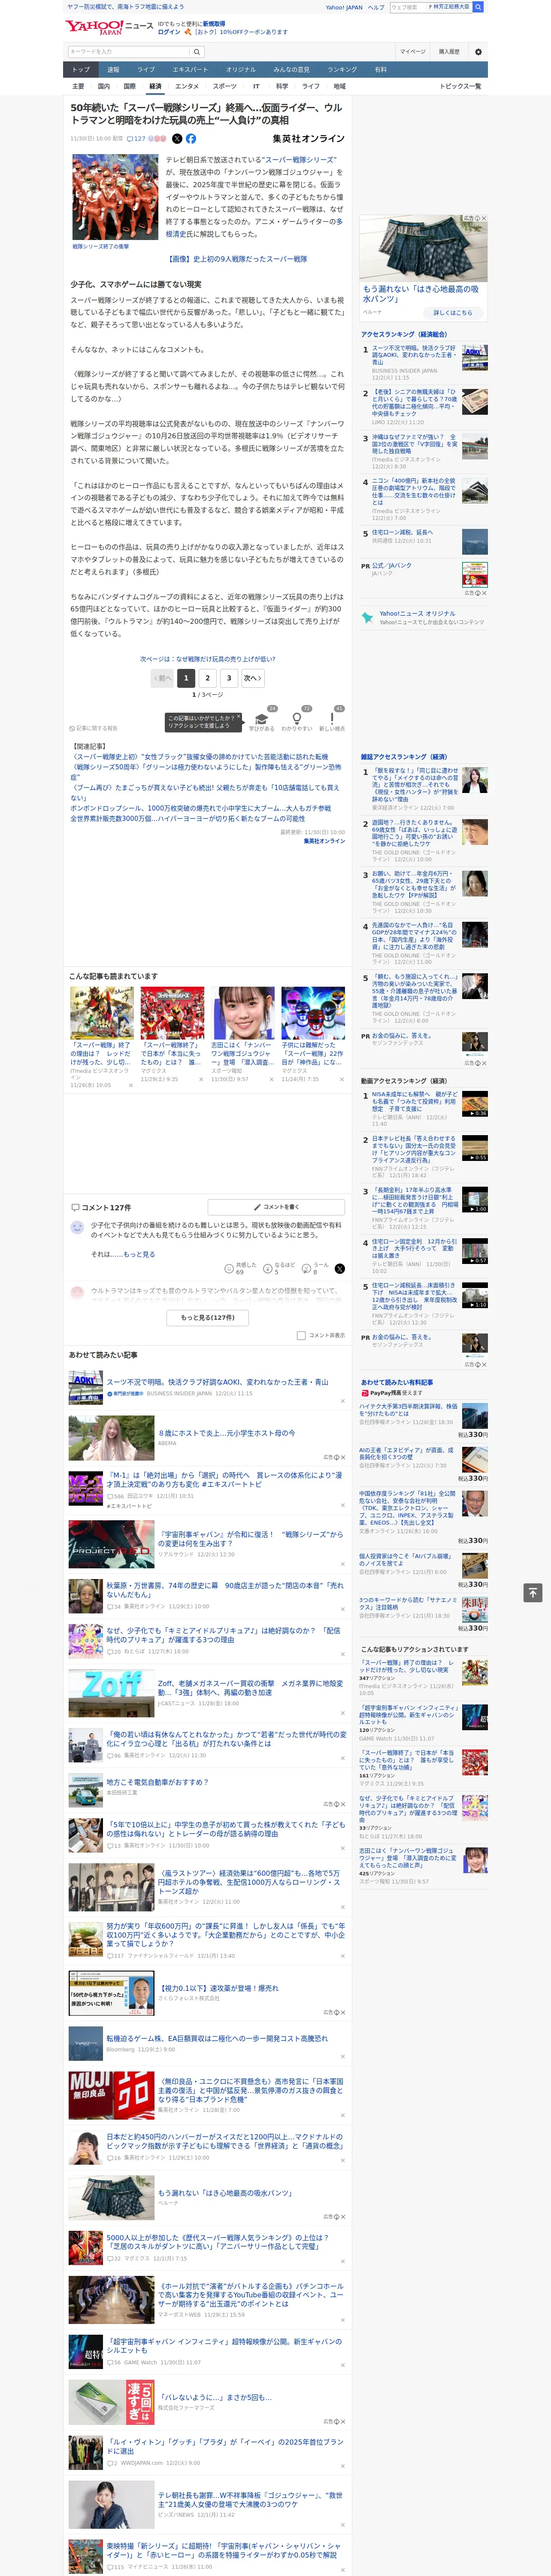Open the ランキング tab

[x=342, y=70]
